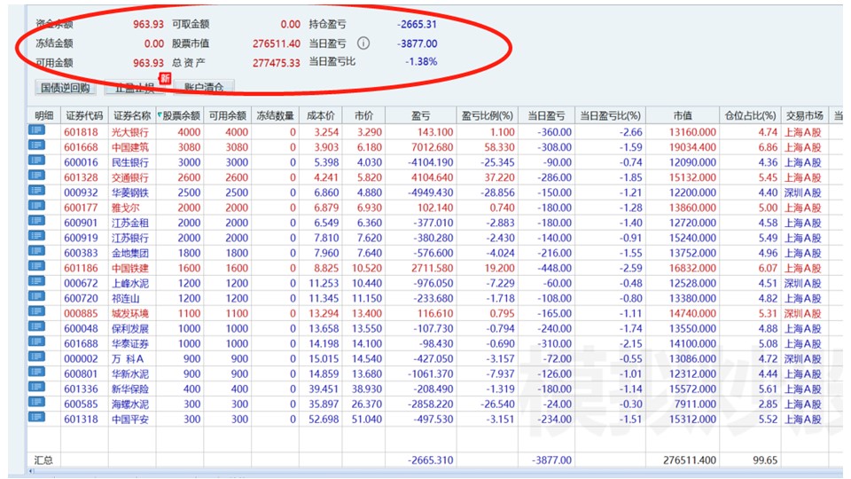Click the info icon beside 当日盈亏

tap(363, 43)
